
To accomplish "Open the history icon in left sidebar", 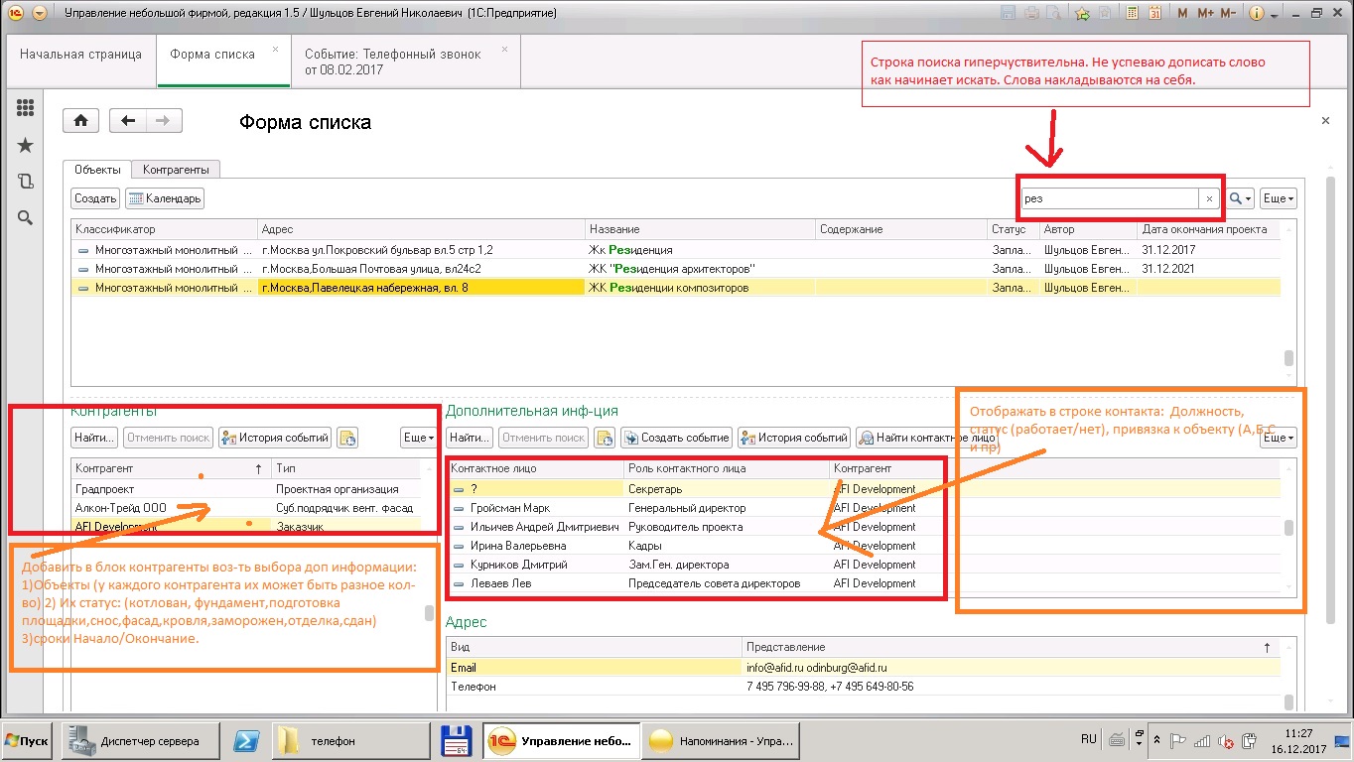I will 26,182.
